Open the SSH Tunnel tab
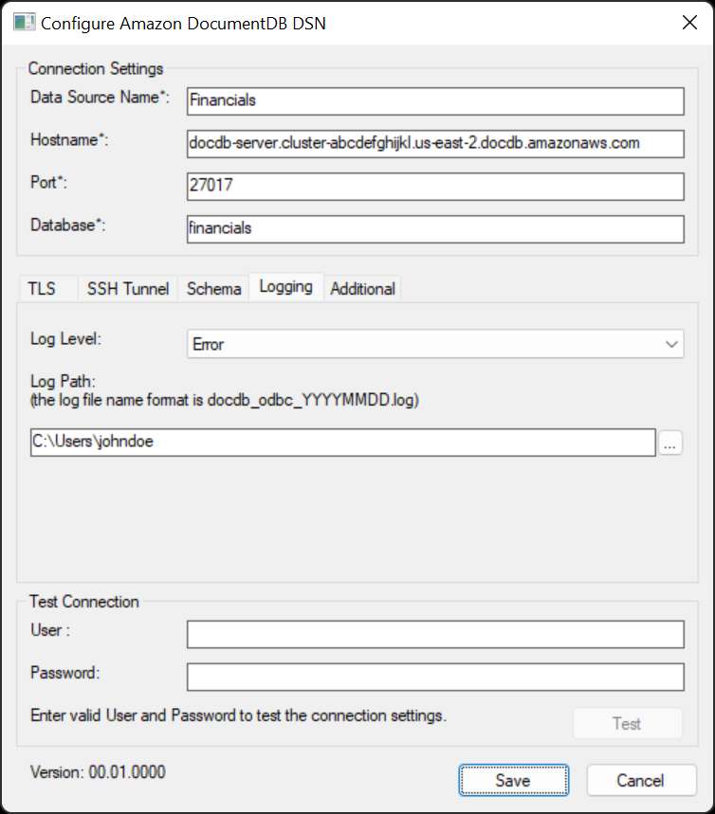The width and height of the screenshot is (715, 814). tap(128, 289)
